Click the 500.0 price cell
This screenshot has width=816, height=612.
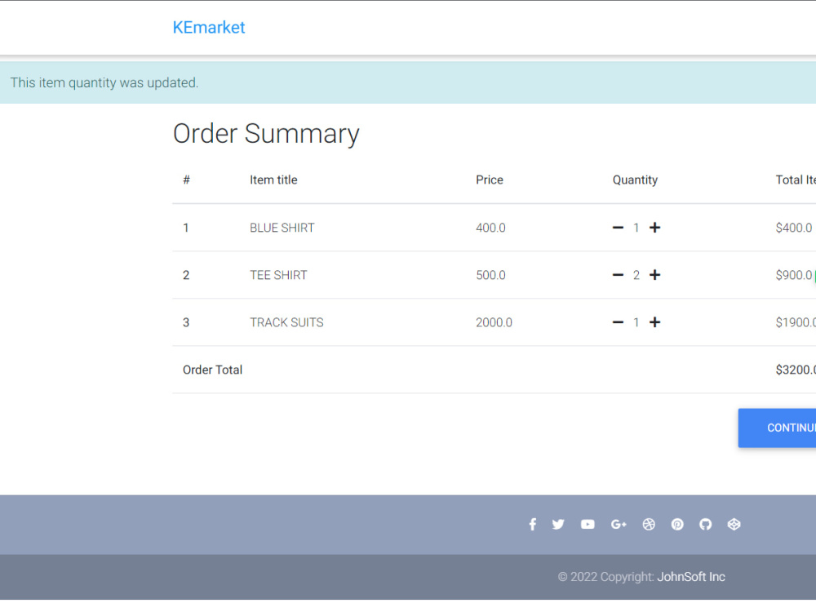click(490, 275)
